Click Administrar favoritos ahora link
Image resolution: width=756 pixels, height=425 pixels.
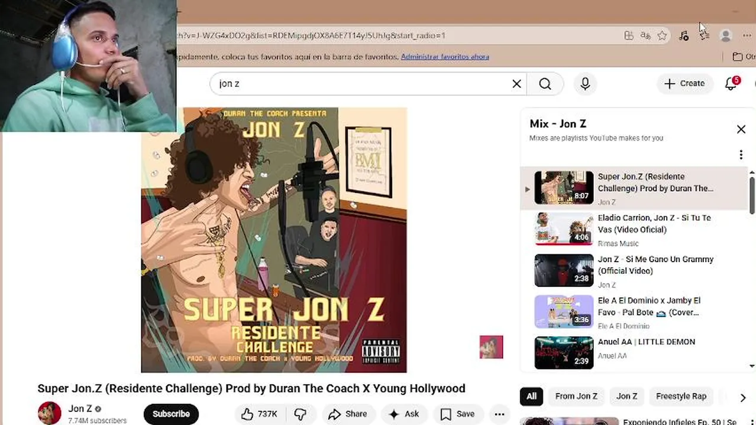pyautogui.click(x=445, y=57)
